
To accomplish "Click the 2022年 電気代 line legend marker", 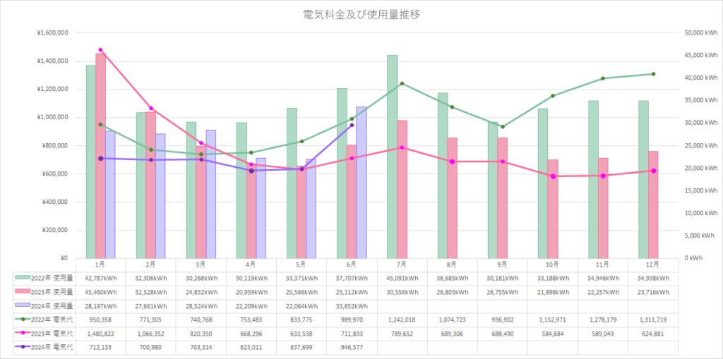I will pos(22,319).
